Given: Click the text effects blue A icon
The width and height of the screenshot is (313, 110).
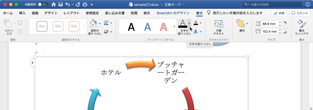Looking at the screenshot, I should [x=196, y=31].
